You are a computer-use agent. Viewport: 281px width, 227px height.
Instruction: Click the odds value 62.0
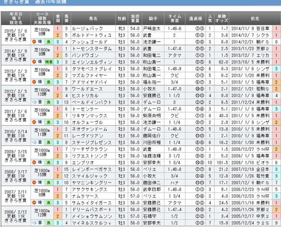(x=223, y=62)
